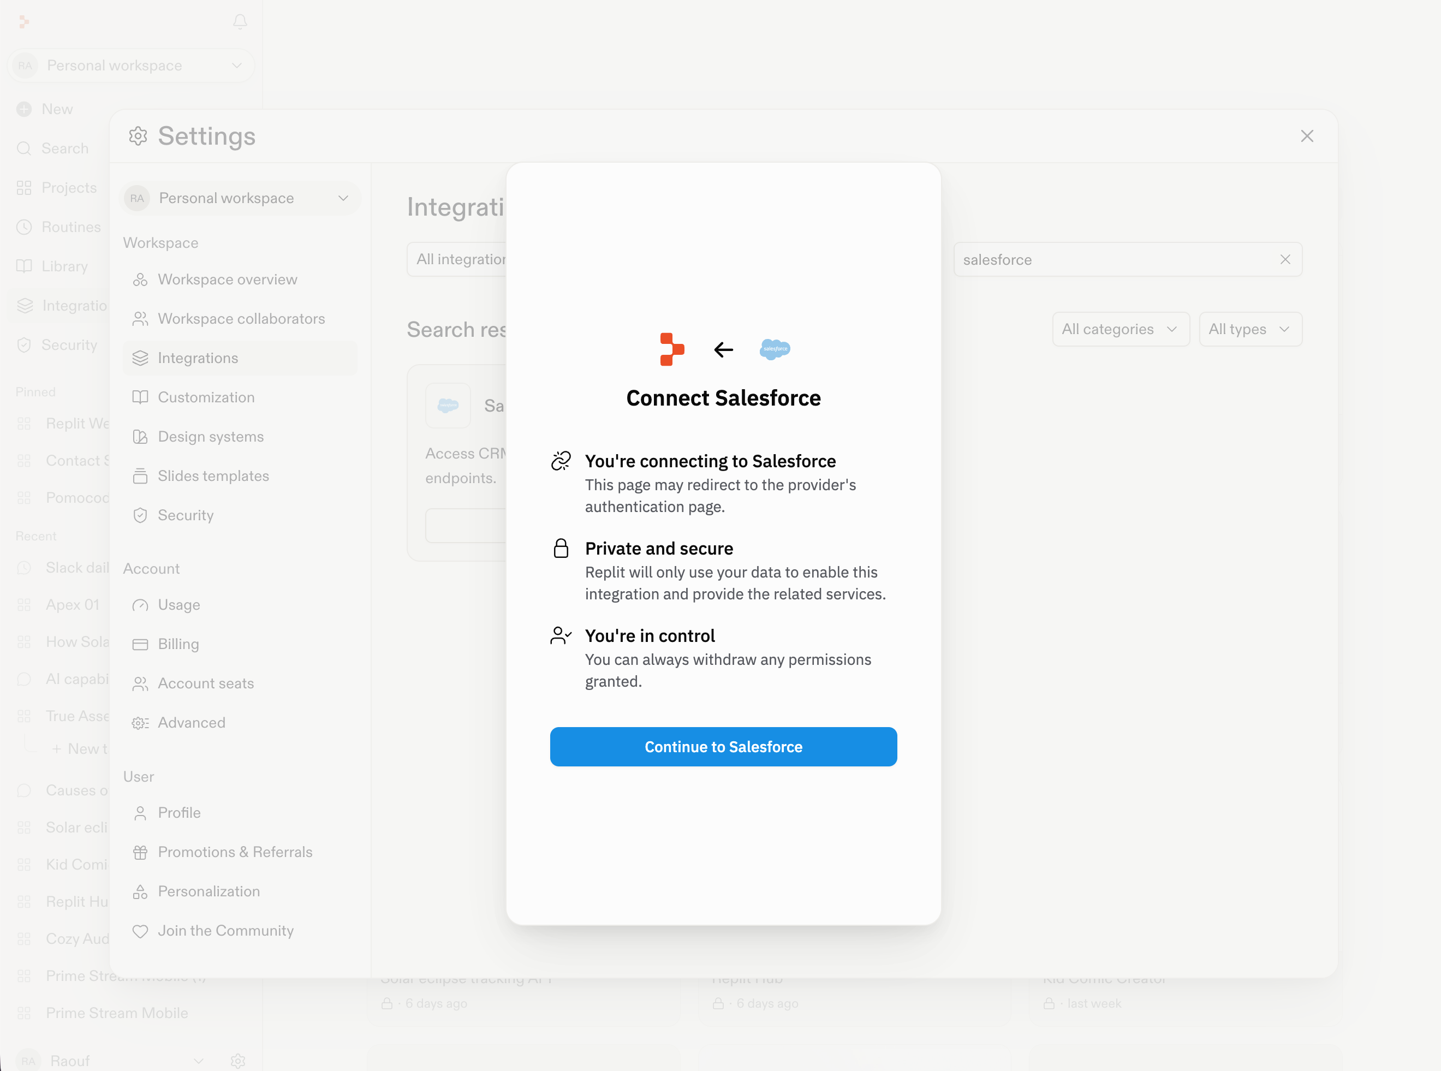Click the Customization book icon

140,397
